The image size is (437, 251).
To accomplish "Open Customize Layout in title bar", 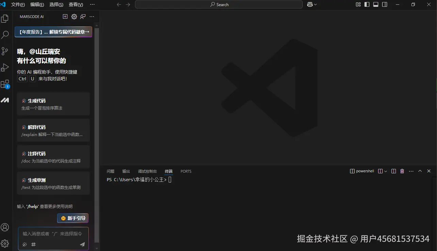I will click(x=358, y=4).
